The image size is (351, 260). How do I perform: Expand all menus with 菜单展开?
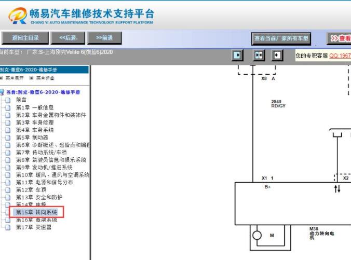pyautogui.click(x=15, y=78)
